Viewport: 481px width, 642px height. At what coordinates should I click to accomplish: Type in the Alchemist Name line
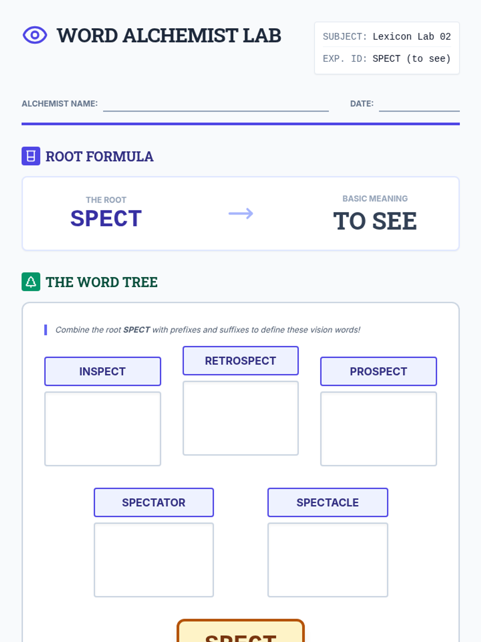tap(216, 104)
